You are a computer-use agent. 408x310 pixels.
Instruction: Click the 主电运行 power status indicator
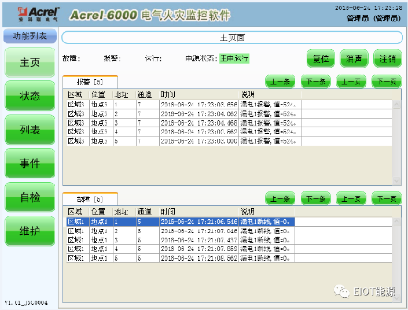tap(234, 58)
